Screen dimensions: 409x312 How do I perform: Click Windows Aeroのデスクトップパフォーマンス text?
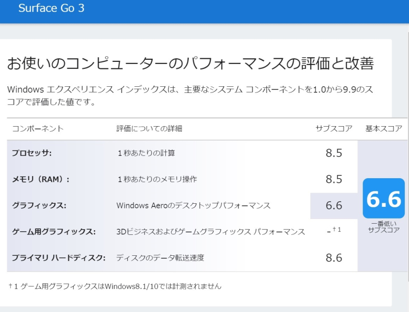[193, 205]
